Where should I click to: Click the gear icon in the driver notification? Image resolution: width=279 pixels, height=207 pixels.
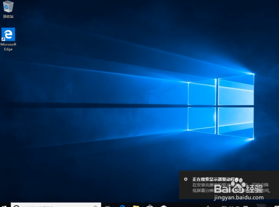(x=186, y=179)
